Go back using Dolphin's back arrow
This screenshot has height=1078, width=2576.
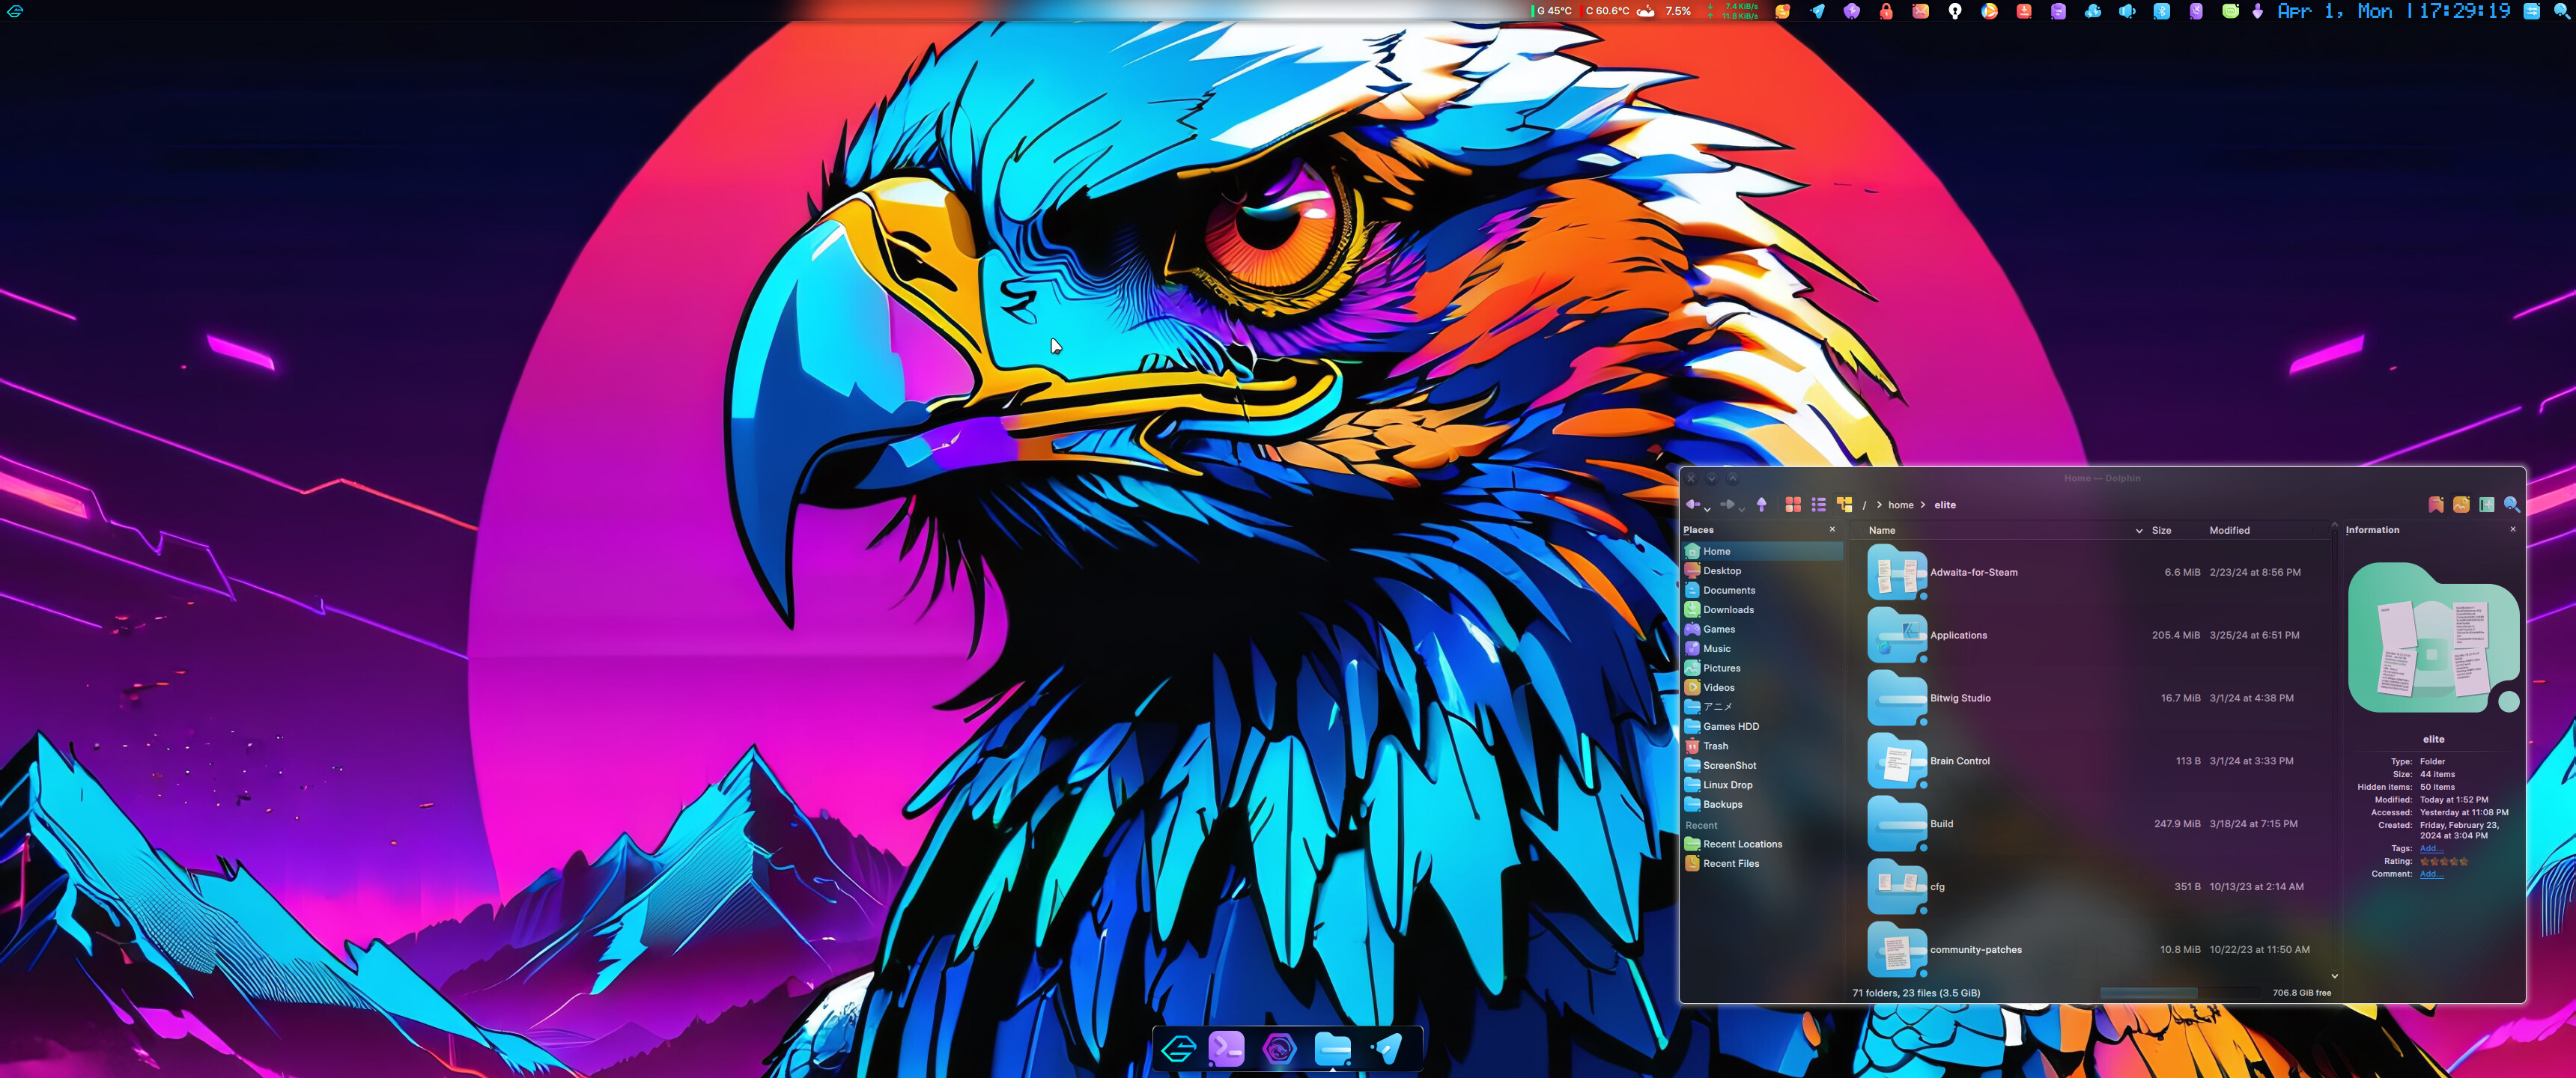pyautogui.click(x=1692, y=504)
